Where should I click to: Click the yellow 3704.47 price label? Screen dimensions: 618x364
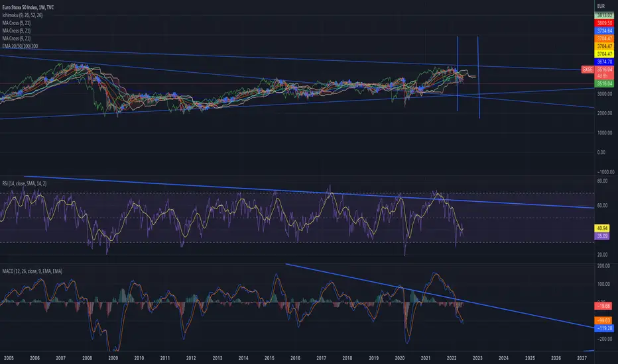point(604,54)
